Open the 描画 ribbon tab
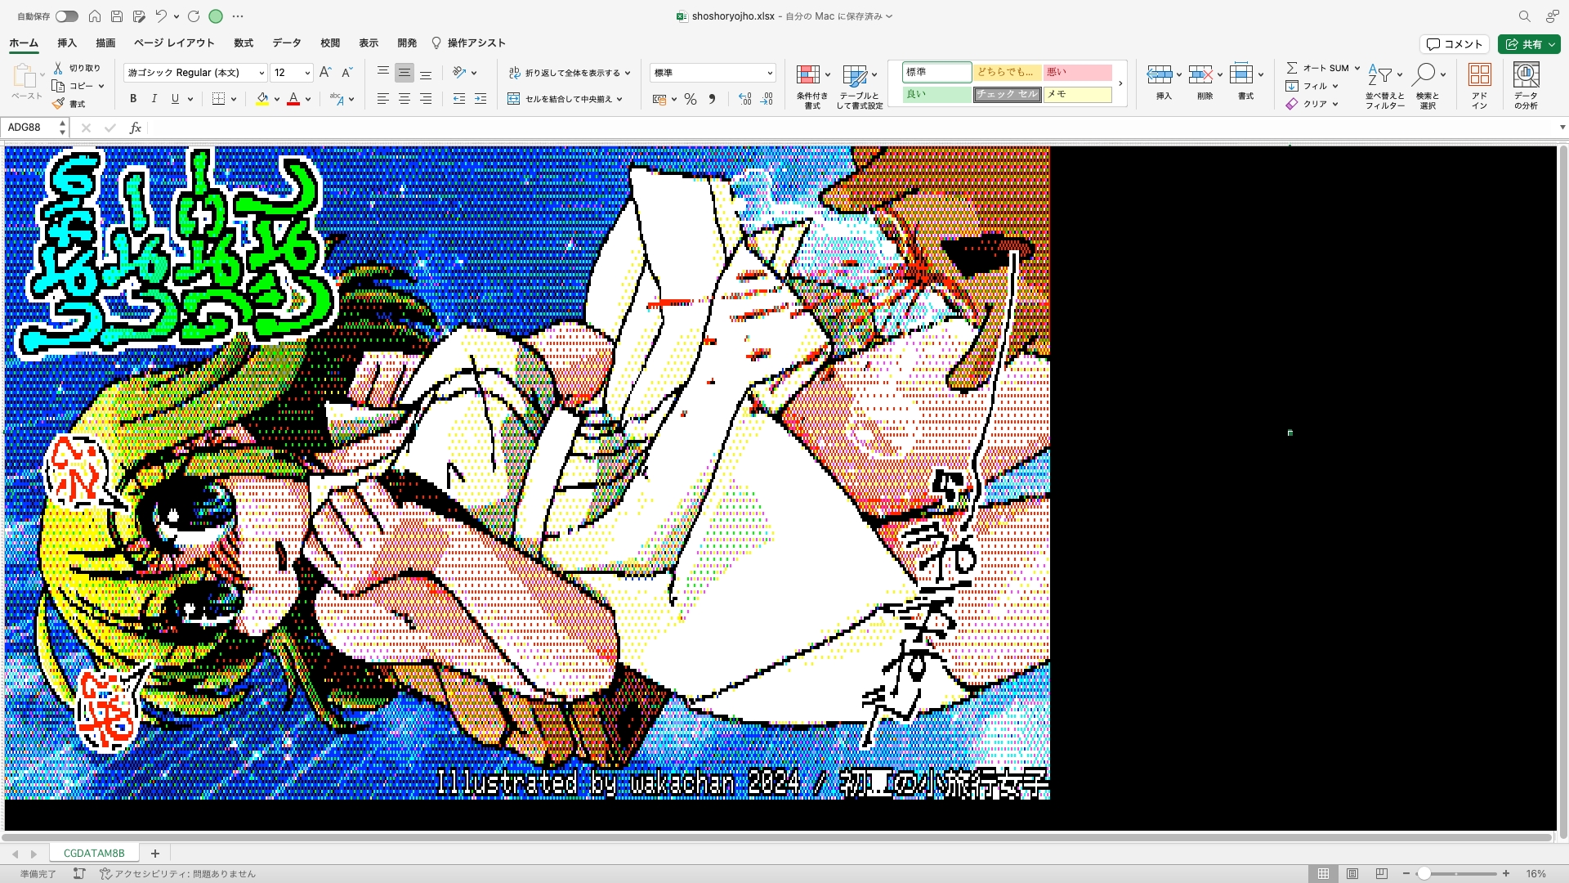 point(105,43)
